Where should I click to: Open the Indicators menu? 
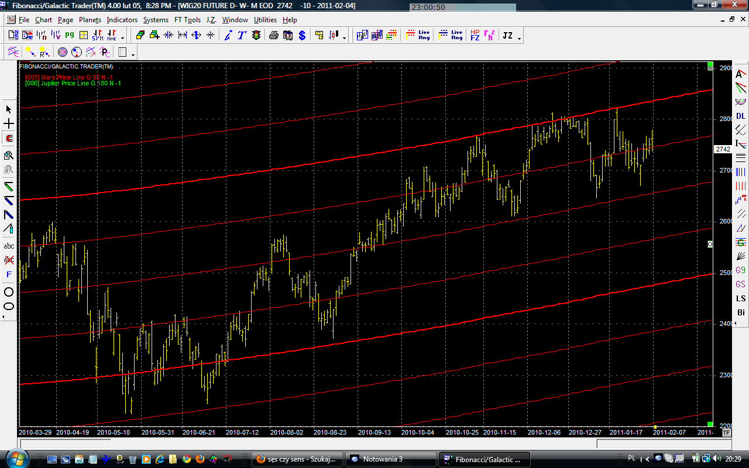point(122,20)
